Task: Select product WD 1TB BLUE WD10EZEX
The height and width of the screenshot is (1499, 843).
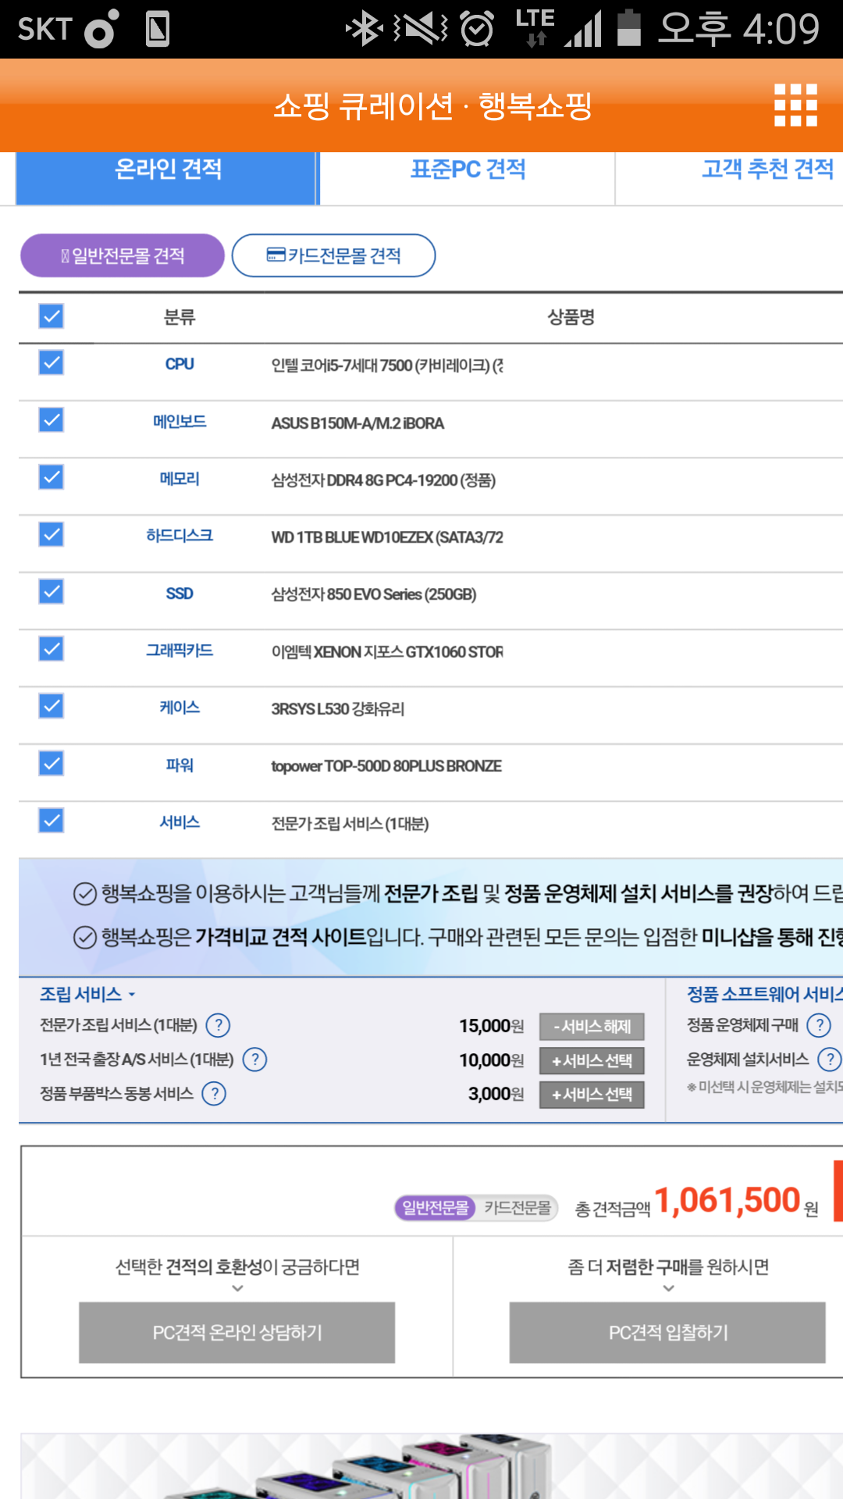Action: [x=387, y=537]
